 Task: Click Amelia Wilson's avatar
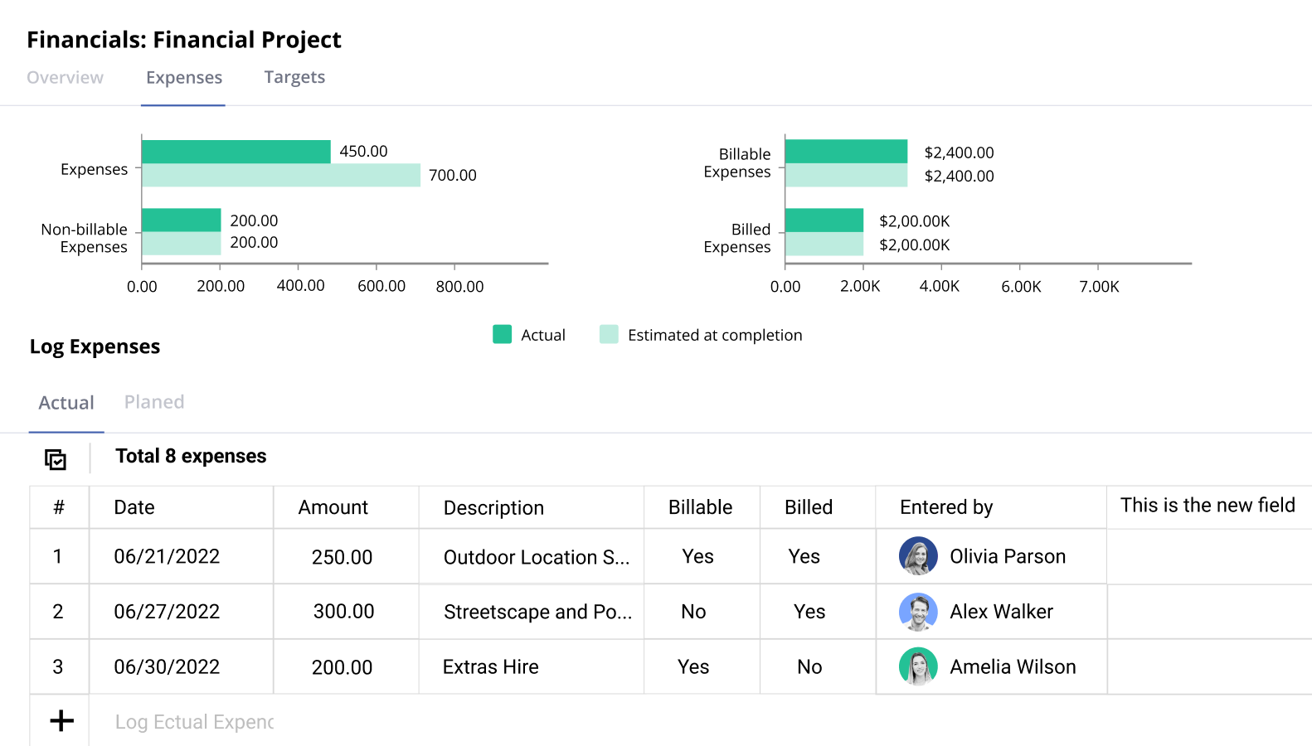click(918, 666)
